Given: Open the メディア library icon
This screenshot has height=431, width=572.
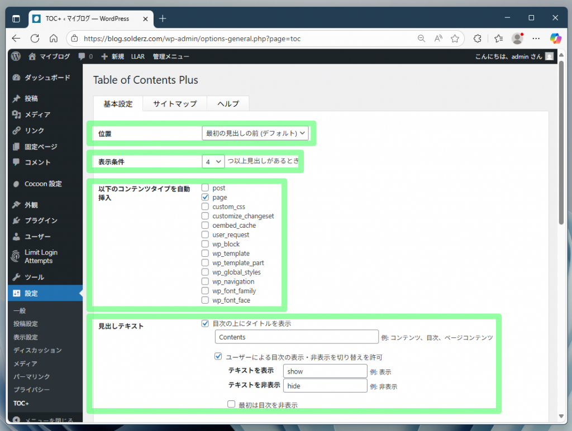Looking at the screenshot, I should tap(17, 114).
